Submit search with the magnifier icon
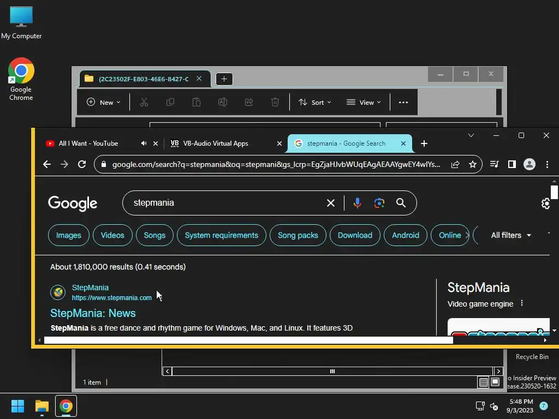559x419 pixels. click(401, 203)
